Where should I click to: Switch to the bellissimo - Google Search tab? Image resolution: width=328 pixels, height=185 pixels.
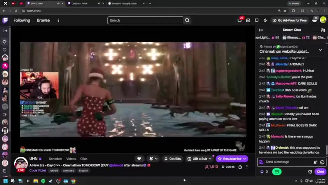pyautogui.click(x=124, y=3)
